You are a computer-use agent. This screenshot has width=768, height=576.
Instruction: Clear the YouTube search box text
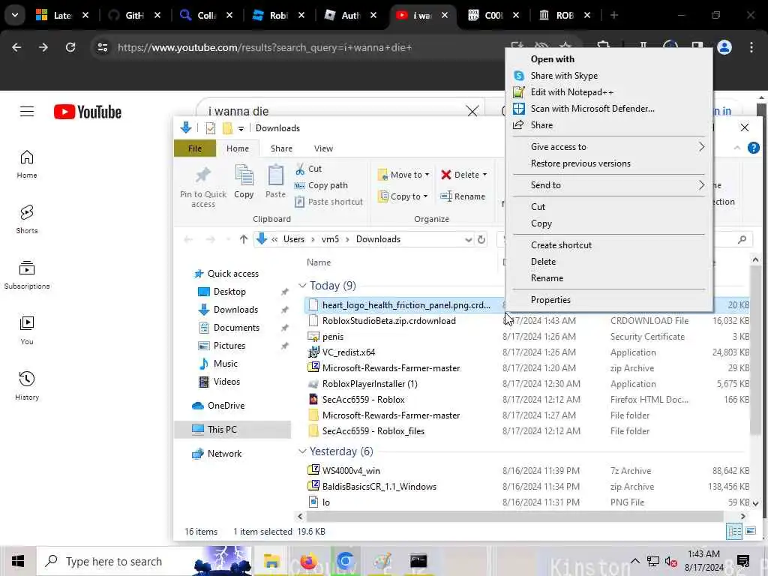tap(472, 111)
